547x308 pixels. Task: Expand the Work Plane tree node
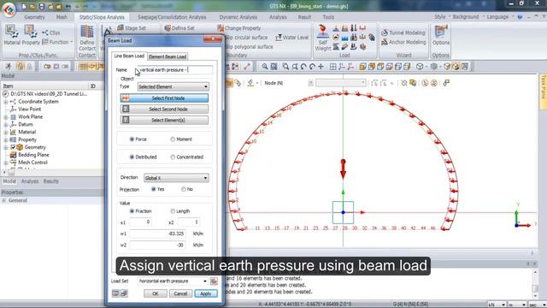click(x=5, y=117)
